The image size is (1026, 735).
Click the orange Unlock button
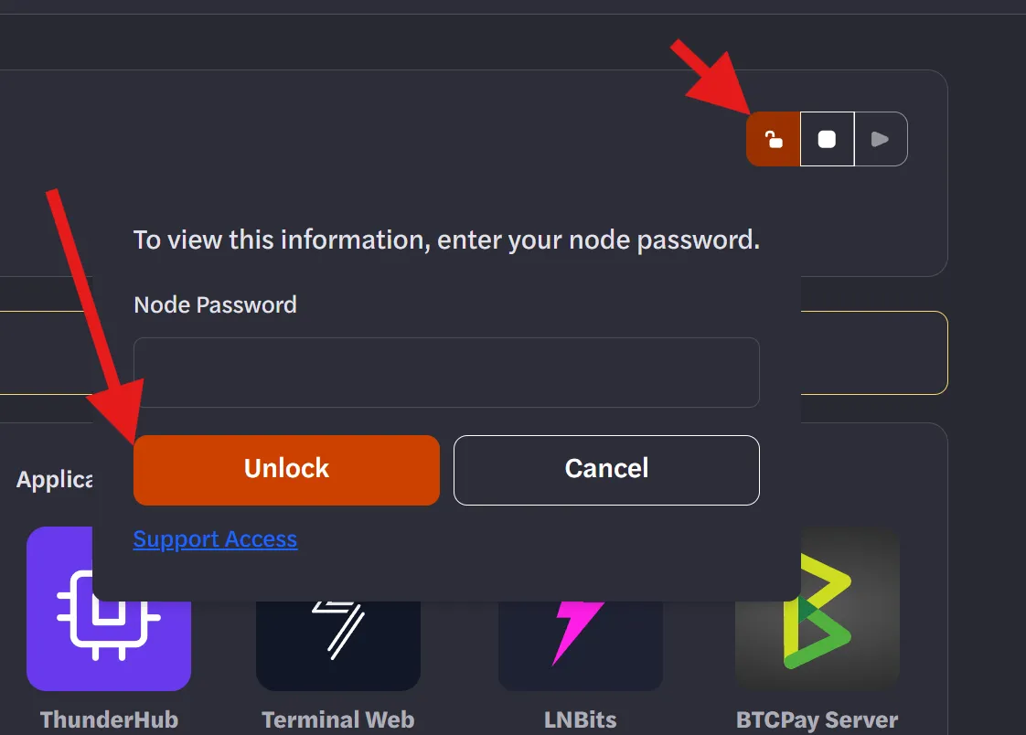tap(286, 470)
